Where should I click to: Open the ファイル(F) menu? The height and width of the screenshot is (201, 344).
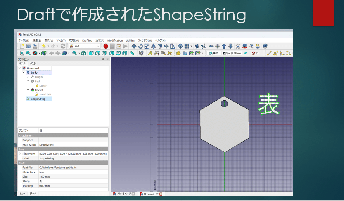[x=24, y=40]
